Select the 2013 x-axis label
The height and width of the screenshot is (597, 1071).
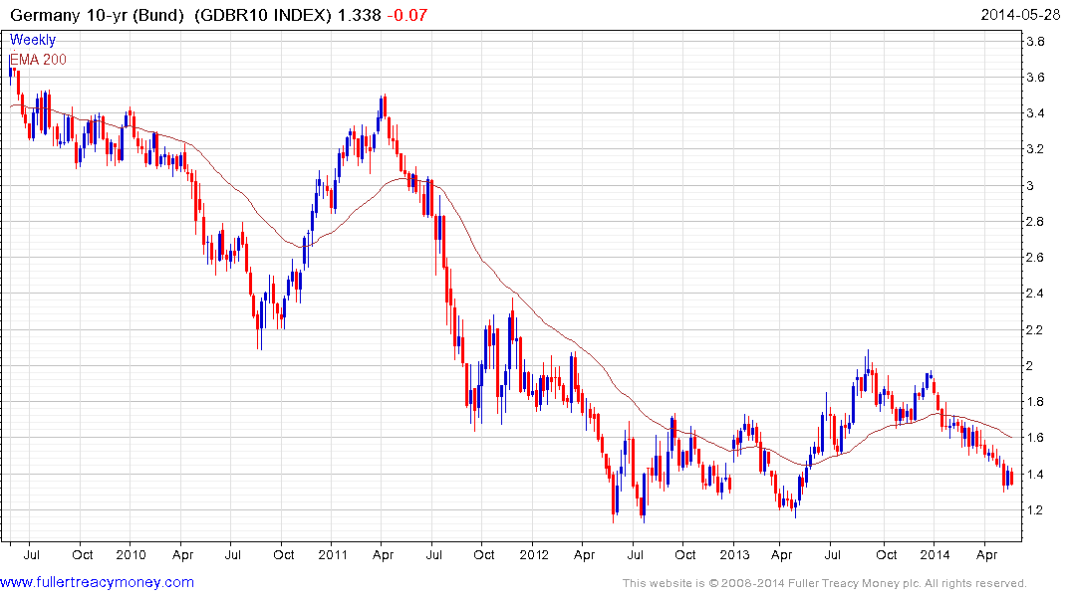(x=734, y=554)
